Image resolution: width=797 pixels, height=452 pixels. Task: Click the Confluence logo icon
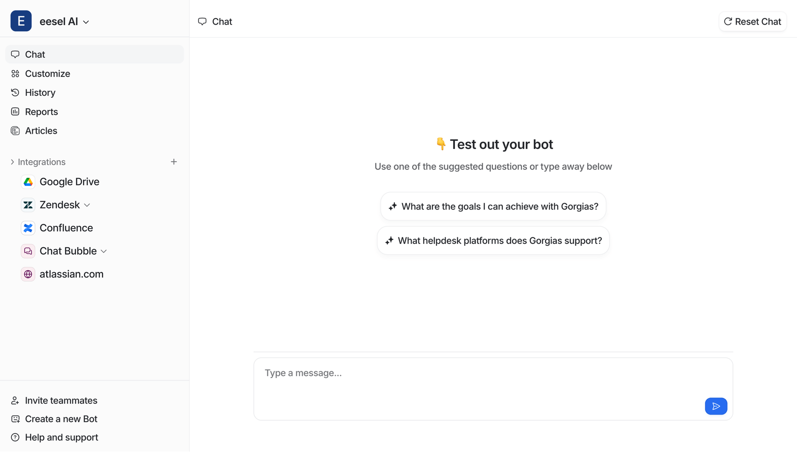[x=28, y=228]
